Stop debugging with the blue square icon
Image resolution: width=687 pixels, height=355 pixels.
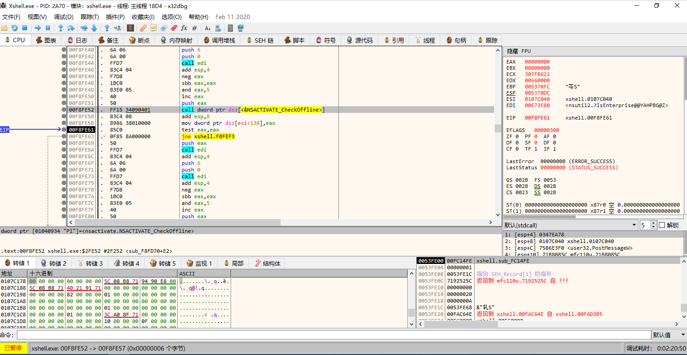(x=25, y=28)
